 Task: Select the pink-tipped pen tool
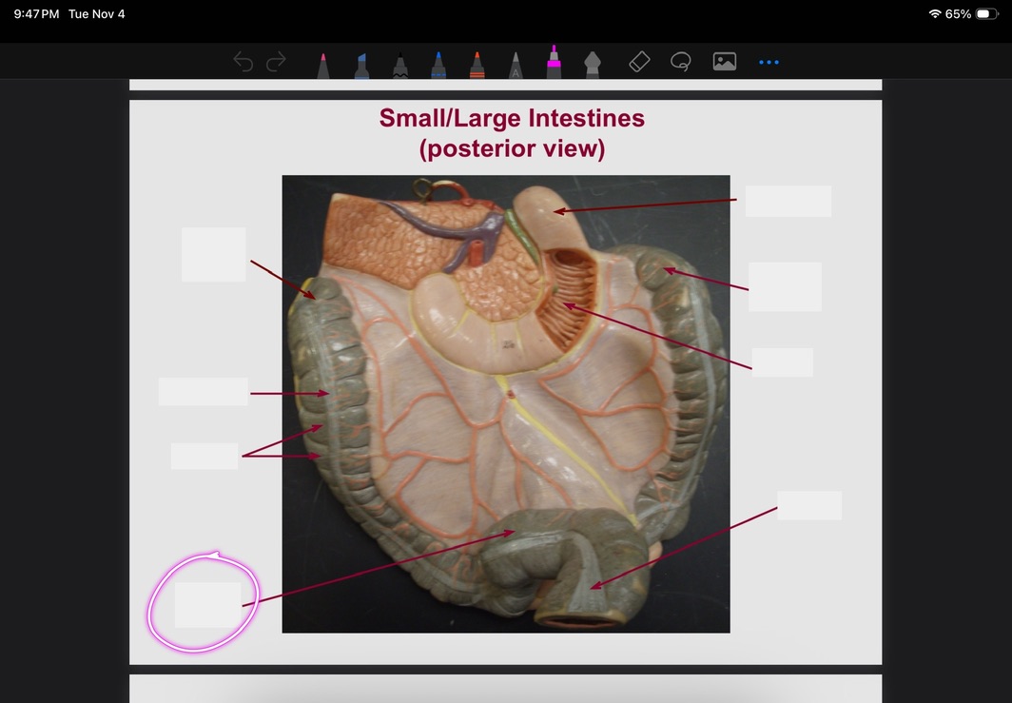[x=323, y=65]
